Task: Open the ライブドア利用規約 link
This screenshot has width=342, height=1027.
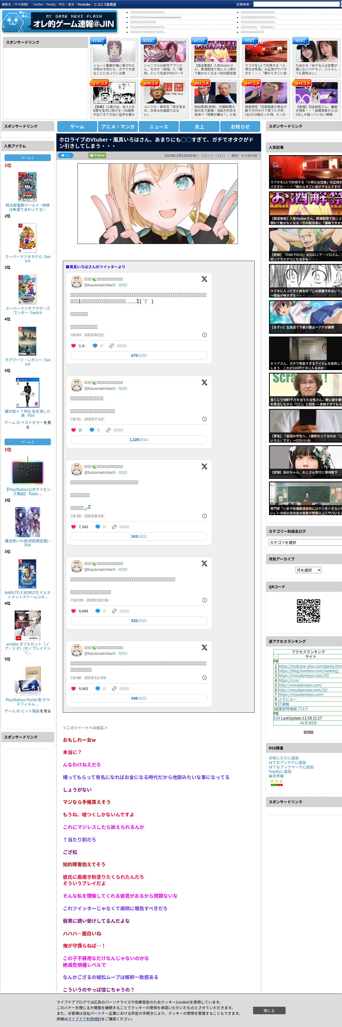Action: (84, 1019)
